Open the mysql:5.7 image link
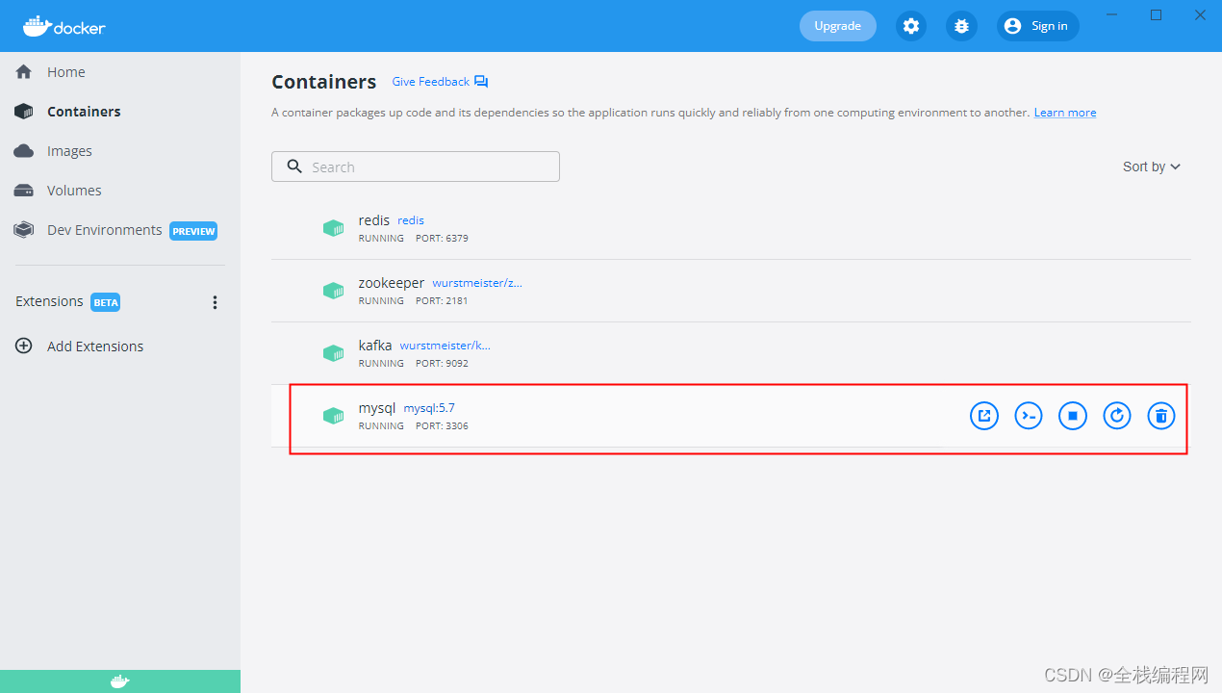The image size is (1222, 693). coord(429,408)
